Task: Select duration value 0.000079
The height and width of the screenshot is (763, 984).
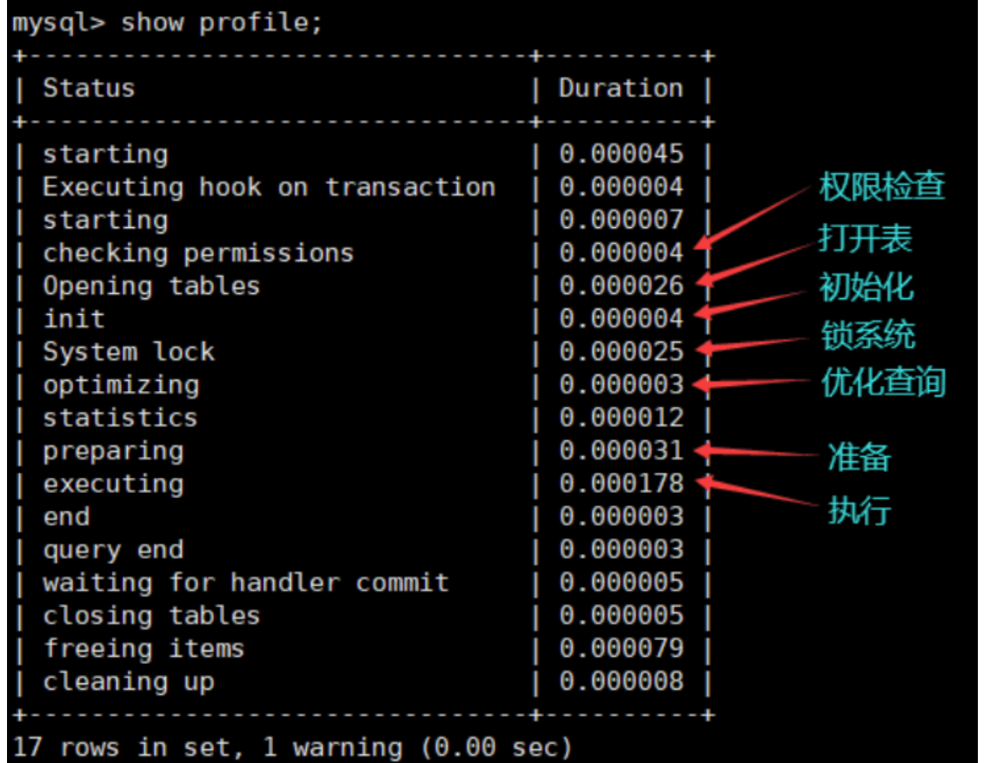Action: pos(621,649)
